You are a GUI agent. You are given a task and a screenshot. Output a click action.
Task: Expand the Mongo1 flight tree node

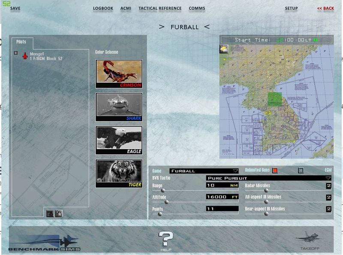pyautogui.click(x=15, y=53)
